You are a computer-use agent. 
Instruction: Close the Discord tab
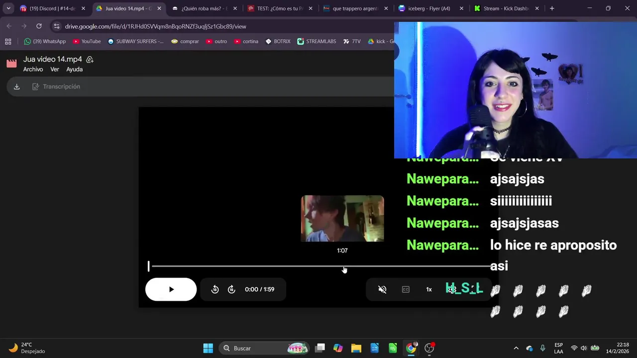(x=83, y=8)
